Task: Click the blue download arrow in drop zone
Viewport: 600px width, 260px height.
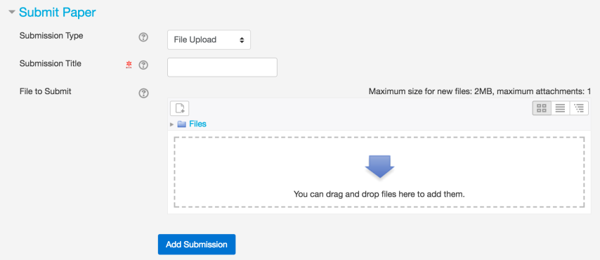Action: [x=379, y=166]
